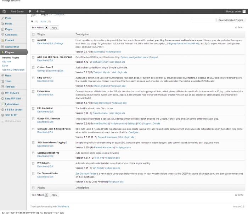Open the comments bubble icon in admin bar

(30, 11)
